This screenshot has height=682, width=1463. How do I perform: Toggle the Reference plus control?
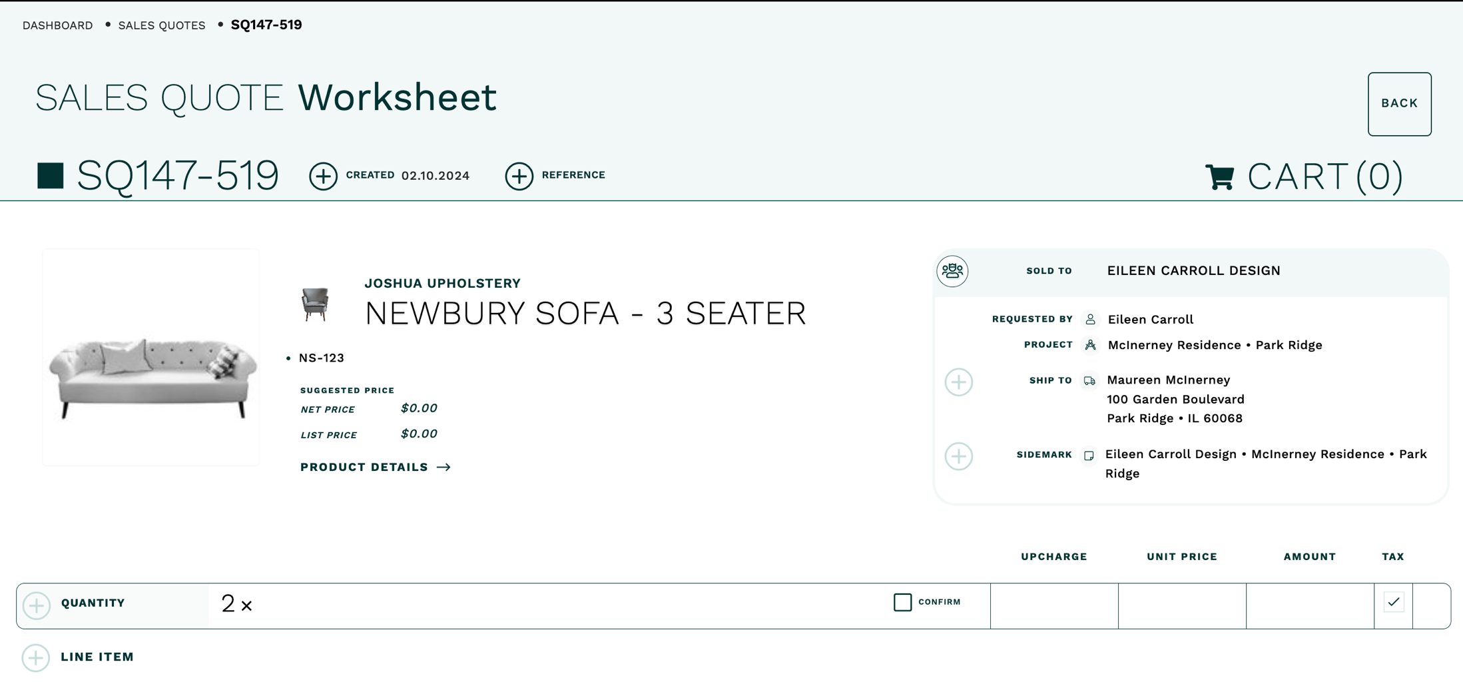point(519,175)
